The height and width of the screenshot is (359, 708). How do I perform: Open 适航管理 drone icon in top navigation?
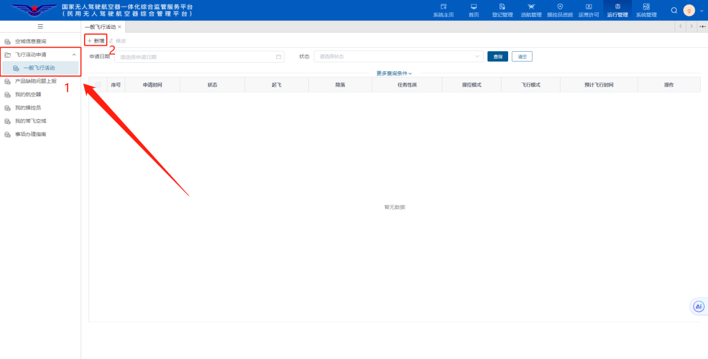point(530,7)
